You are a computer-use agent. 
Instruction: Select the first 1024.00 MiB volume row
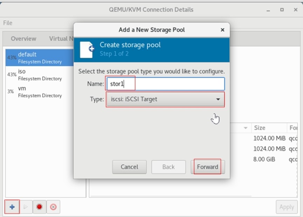pos(264,138)
